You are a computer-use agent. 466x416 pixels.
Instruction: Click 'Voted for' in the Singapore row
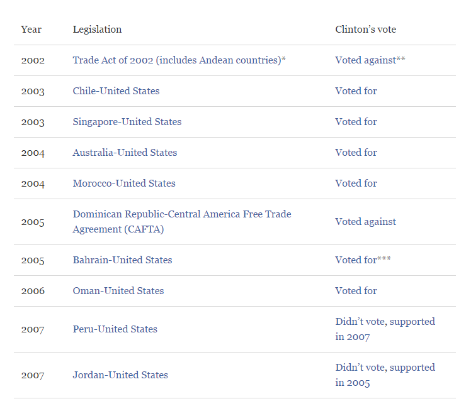(x=356, y=122)
